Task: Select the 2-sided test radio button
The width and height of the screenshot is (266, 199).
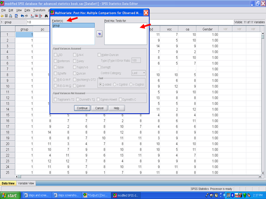Action: click(x=100, y=84)
